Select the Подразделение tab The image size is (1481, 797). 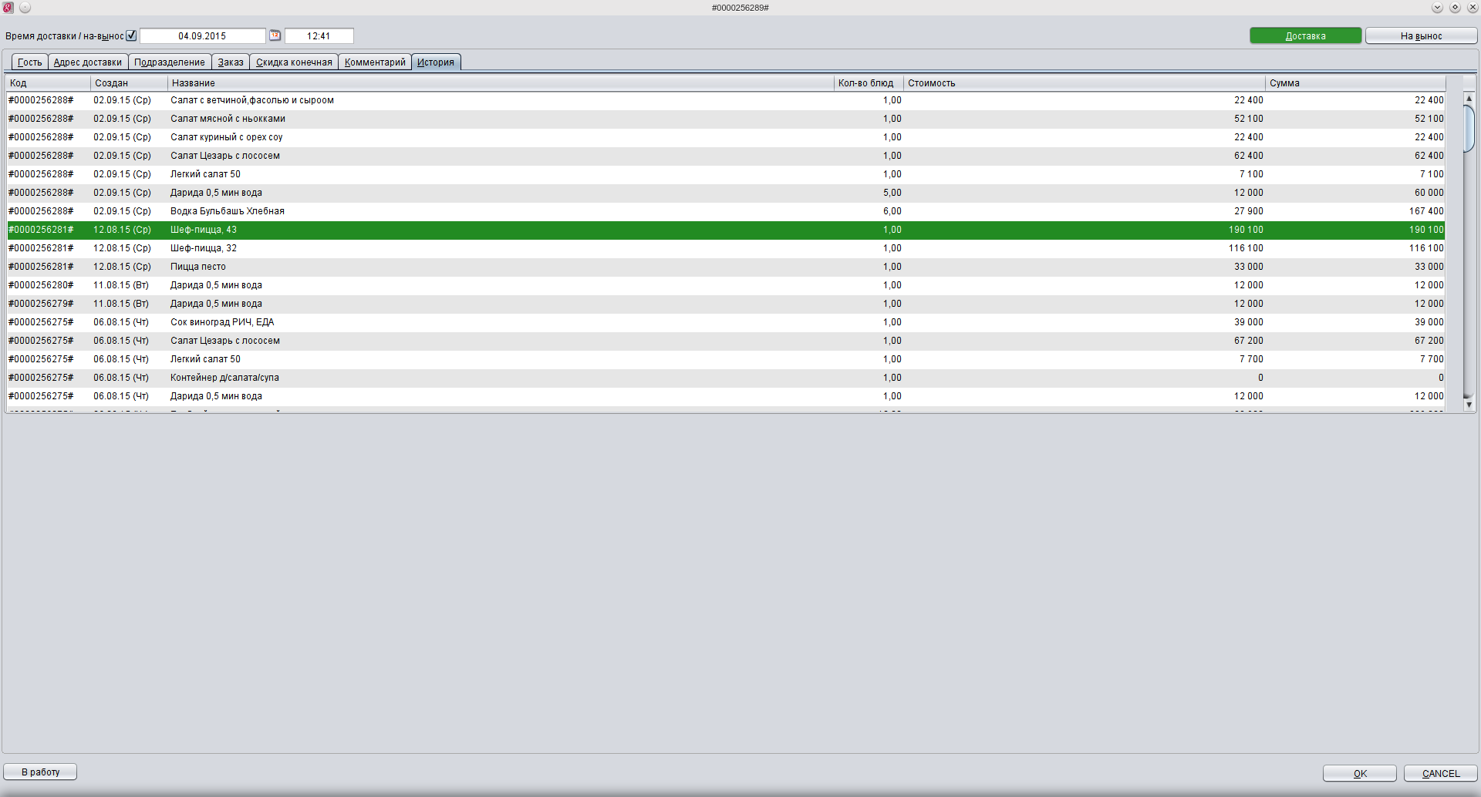(x=170, y=62)
